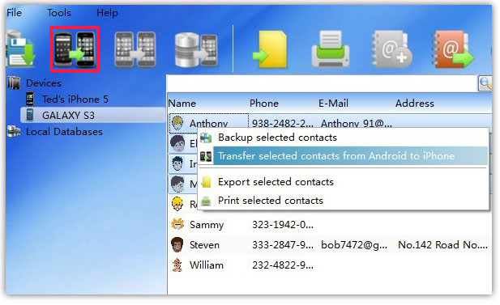This screenshot has width=500, height=305.
Task: Click Anthony's phone number 938-2482-2...
Action: click(x=283, y=124)
